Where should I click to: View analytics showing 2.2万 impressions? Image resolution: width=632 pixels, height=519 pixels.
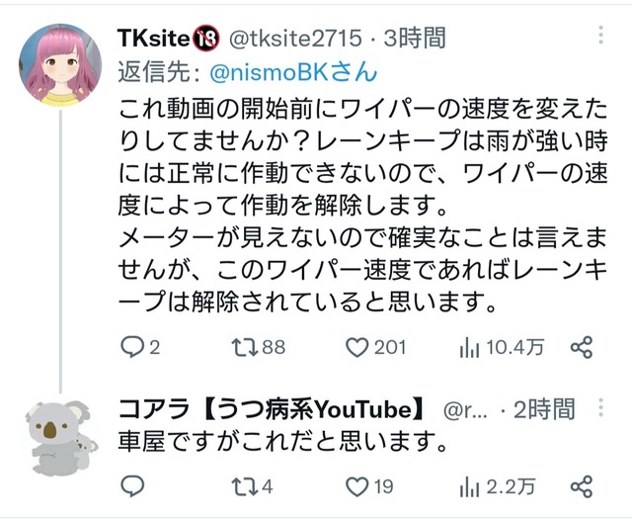470,486
